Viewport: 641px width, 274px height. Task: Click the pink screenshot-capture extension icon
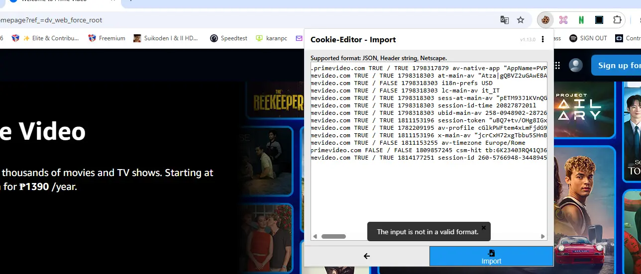click(x=563, y=20)
